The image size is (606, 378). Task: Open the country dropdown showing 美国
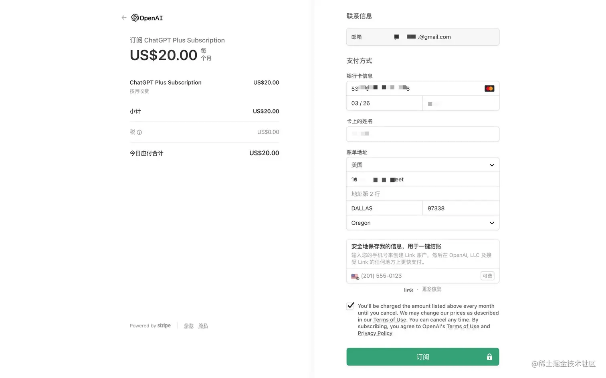coord(423,165)
